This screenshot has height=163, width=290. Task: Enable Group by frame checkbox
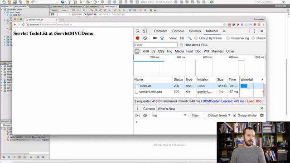coord(196,38)
